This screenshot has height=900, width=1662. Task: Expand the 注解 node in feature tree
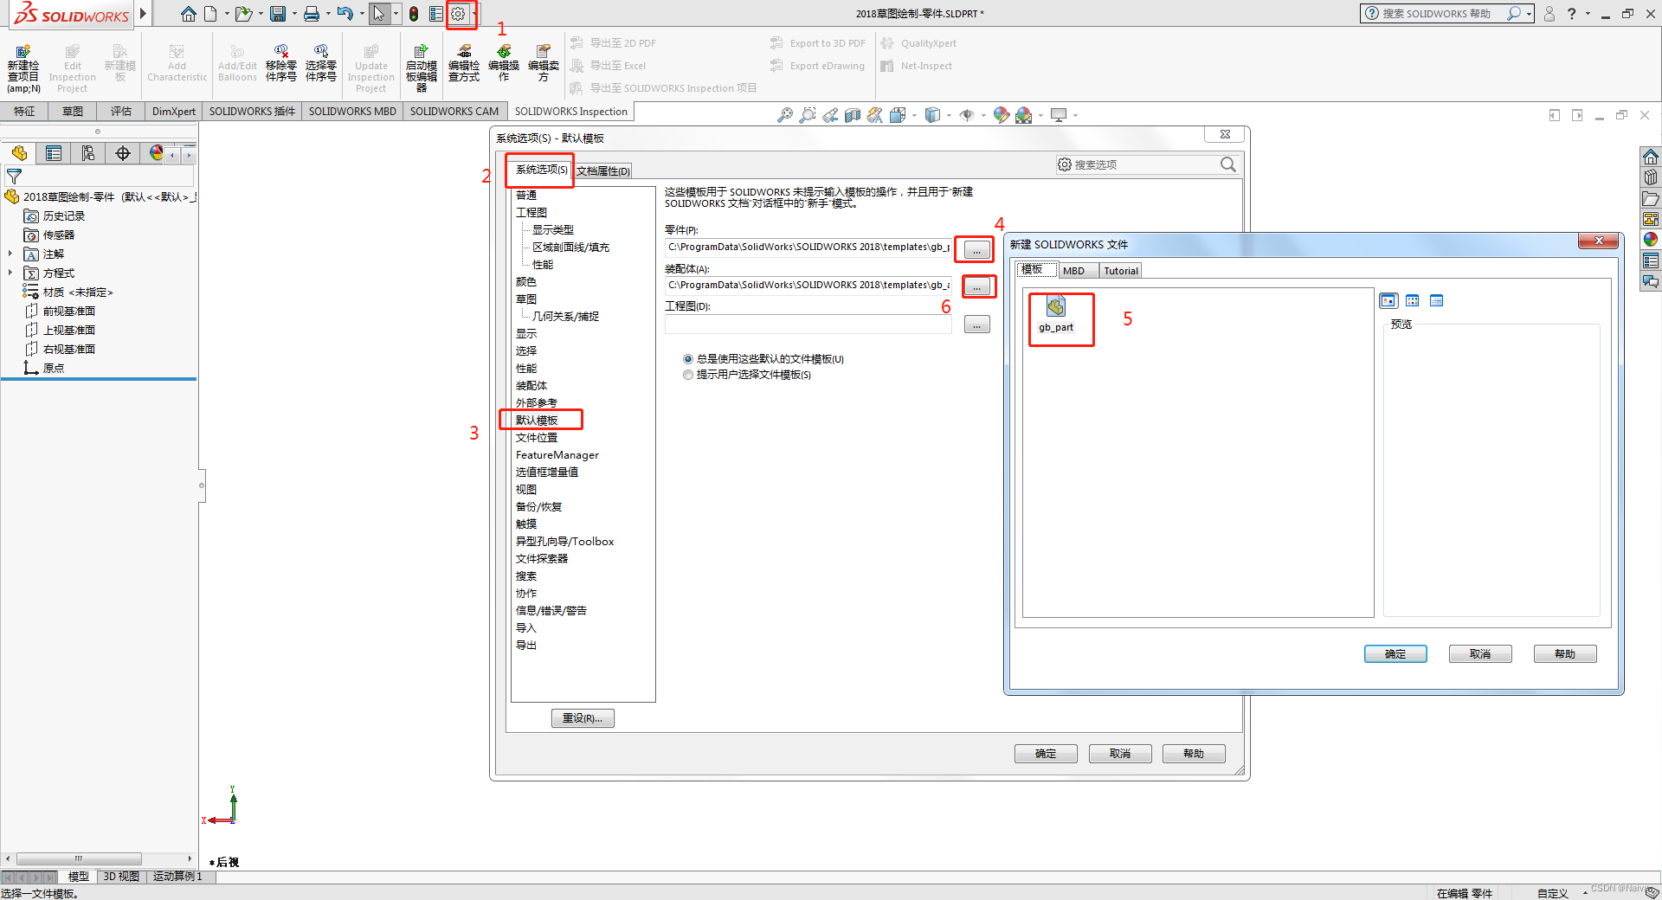tap(10, 254)
